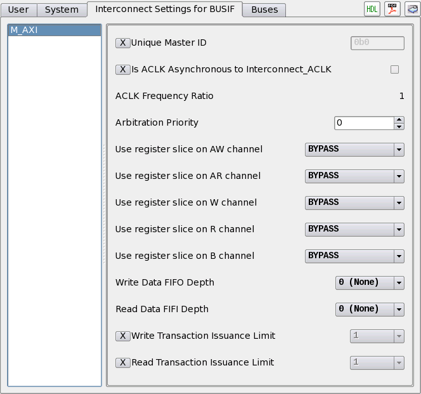Decrease Arbitration Priority with the down arrow
This screenshot has width=421, height=394.
click(399, 127)
